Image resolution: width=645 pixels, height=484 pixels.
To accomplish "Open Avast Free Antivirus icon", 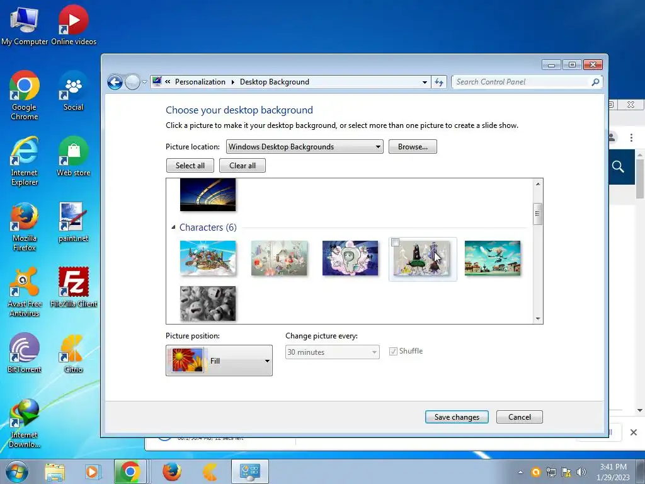I will click(25, 292).
